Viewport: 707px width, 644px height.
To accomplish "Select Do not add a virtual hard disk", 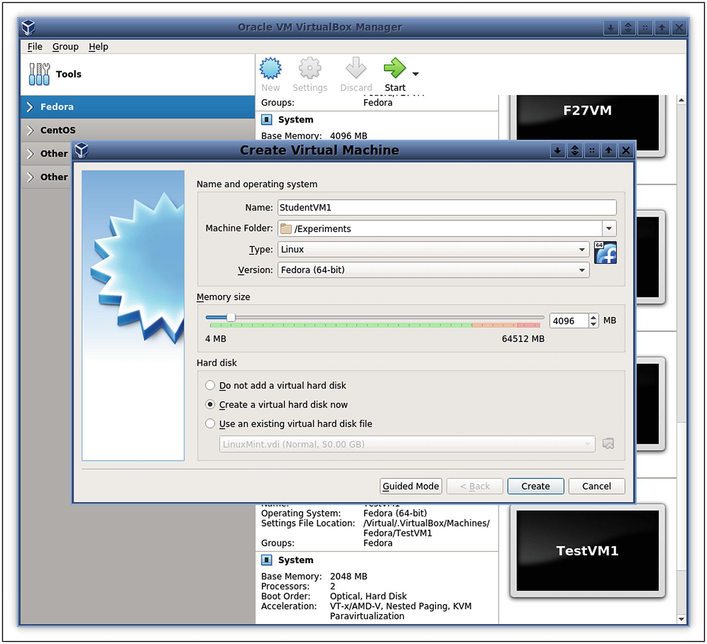I will point(210,385).
